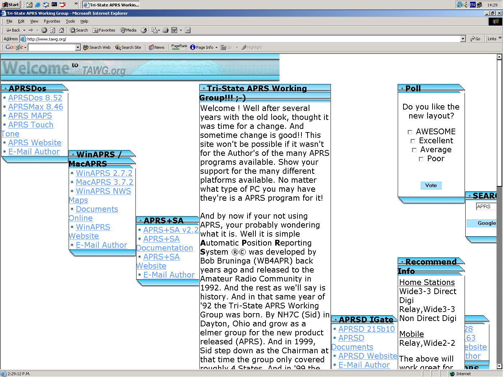Open the File menu
The width and height of the screenshot is (503, 377).
[9, 21]
